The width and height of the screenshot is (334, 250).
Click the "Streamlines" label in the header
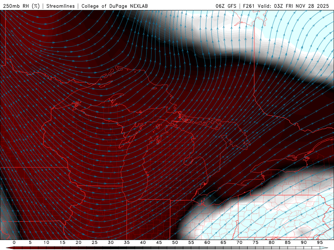point(61,6)
